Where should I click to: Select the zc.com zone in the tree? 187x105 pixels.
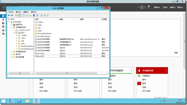21,33
